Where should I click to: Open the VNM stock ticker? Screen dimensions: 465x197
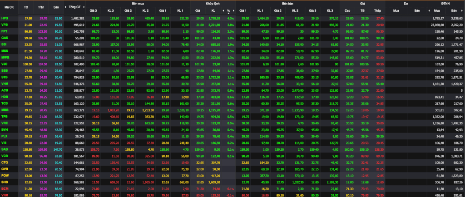pyautogui.click(x=5, y=195)
